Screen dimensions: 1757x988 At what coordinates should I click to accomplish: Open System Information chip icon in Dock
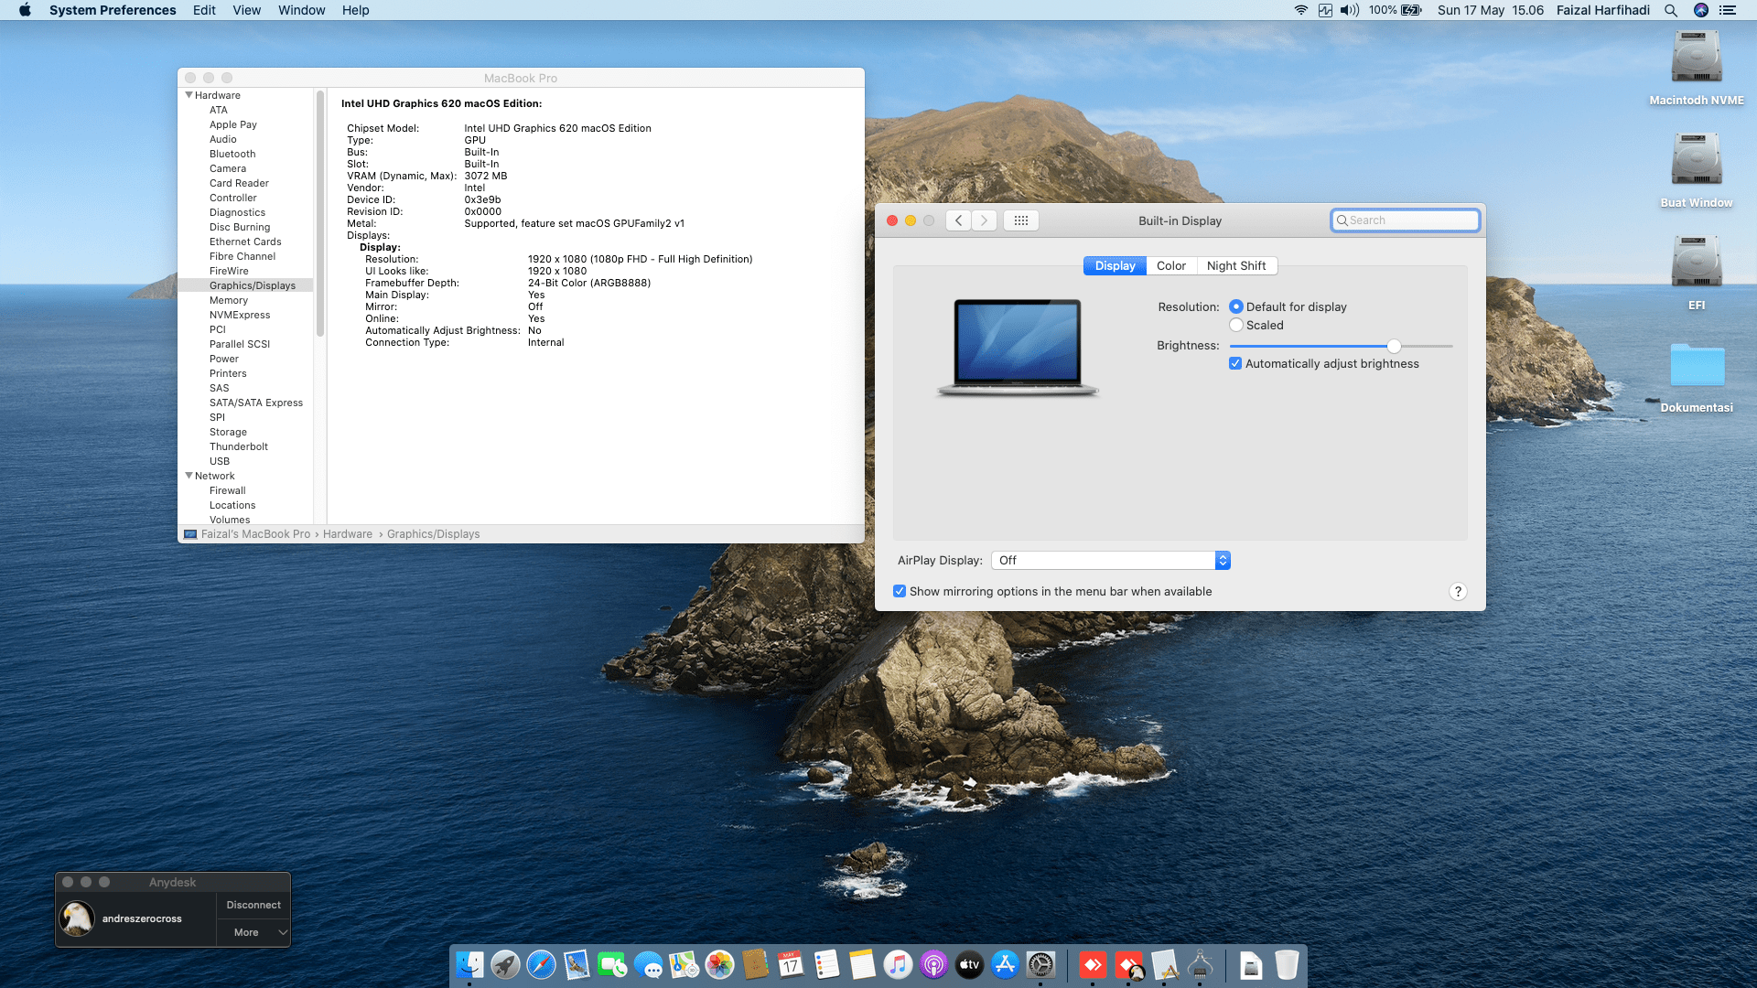(x=1200, y=964)
